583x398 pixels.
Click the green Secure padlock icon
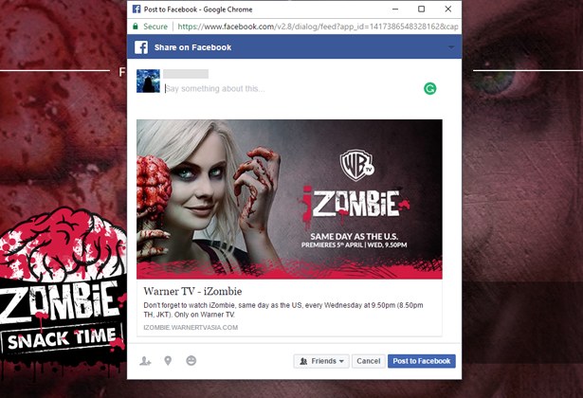tap(136, 26)
